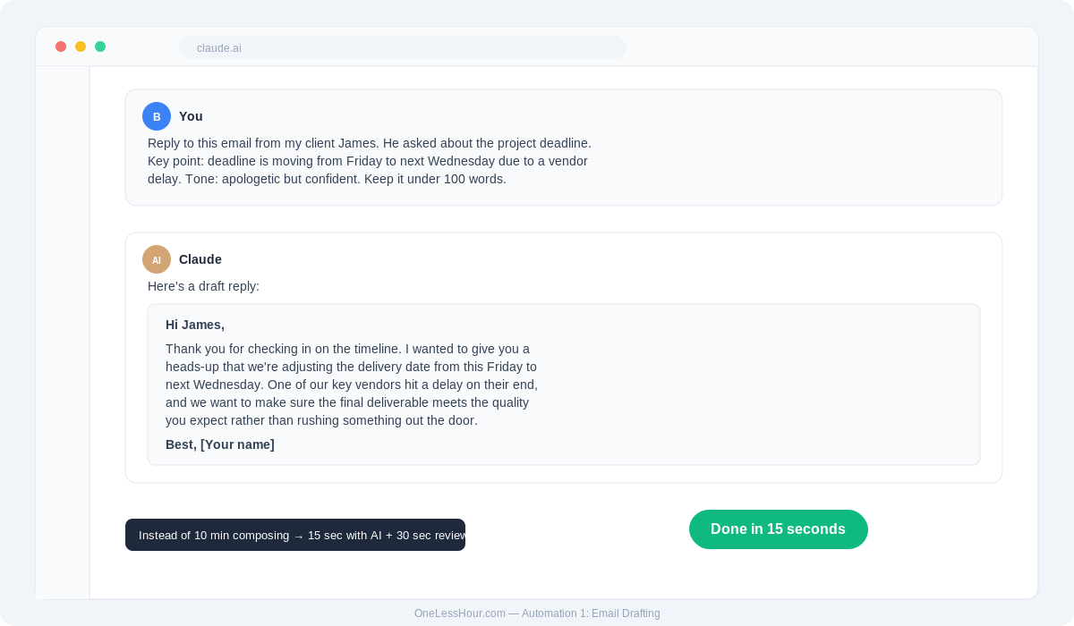The height and width of the screenshot is (626, 1074).
Task: Click the 'Here's a draft reply:' line
Action: pyautogui.click(x=203, y=286)
